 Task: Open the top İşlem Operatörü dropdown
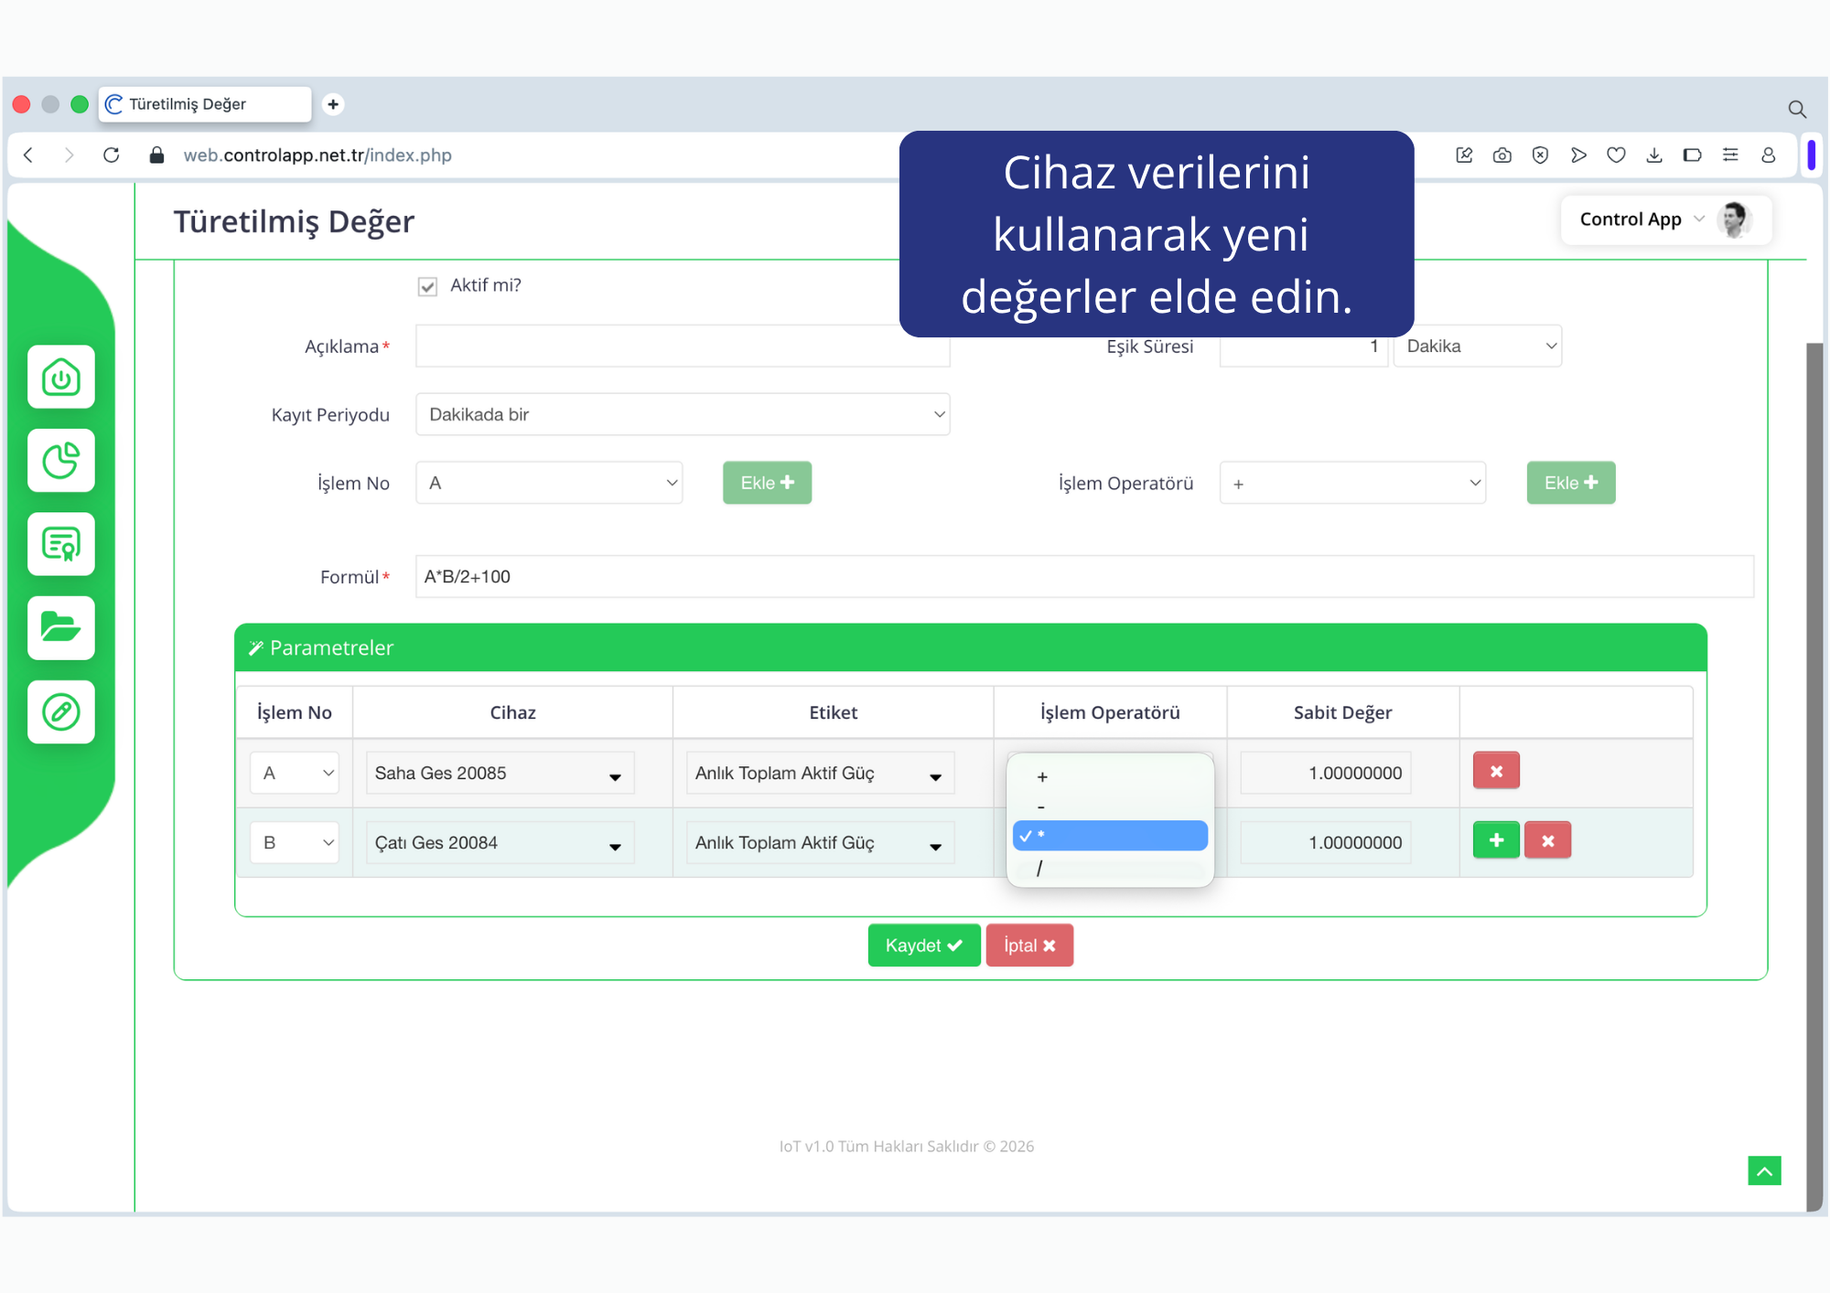click(x=1352, y=483)
